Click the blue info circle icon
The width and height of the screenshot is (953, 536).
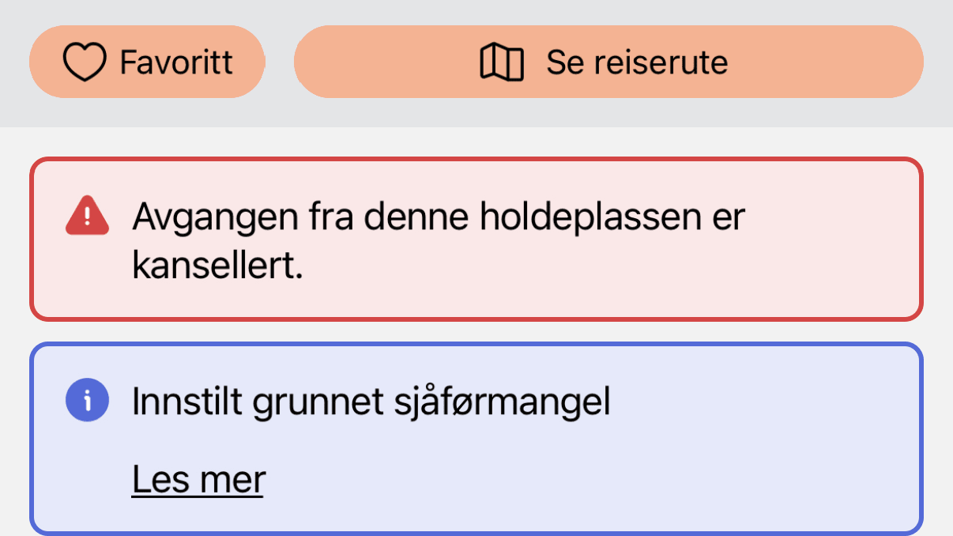pyautogui.click(x=87, y=401)
